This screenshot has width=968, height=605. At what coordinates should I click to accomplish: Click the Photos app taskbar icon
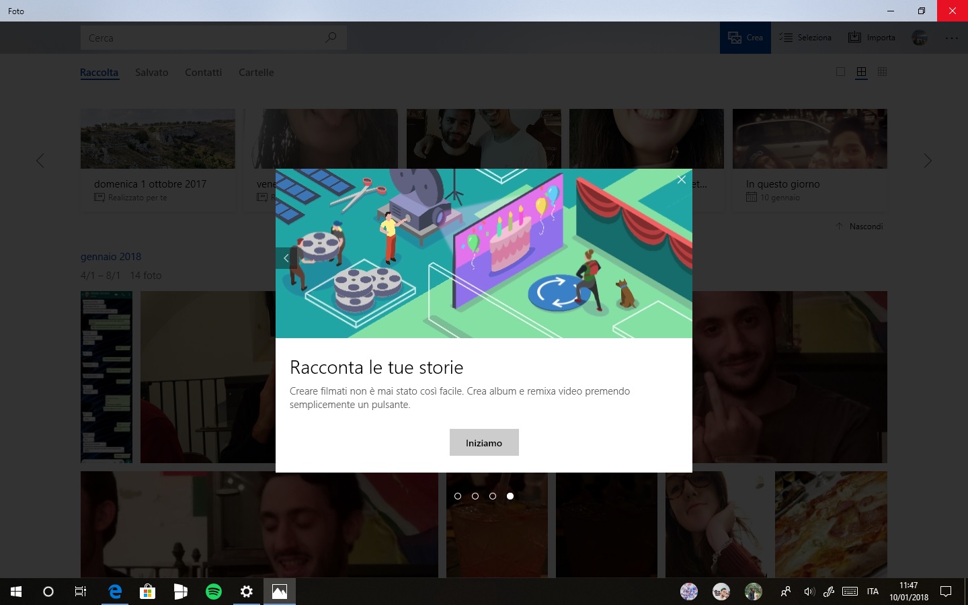[x=280, y=592]
